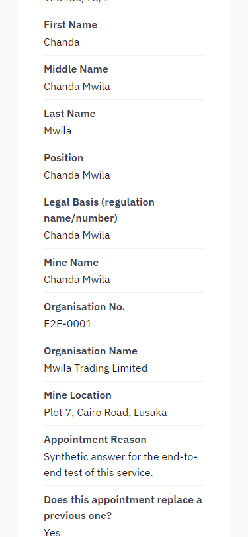
Task: Click the Organisation No. label
Action: tap(84, 306)
